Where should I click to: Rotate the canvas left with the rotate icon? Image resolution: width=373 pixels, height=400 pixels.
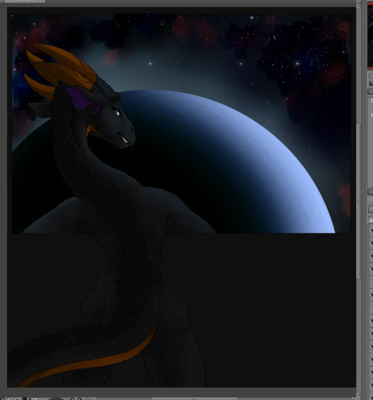72,399
